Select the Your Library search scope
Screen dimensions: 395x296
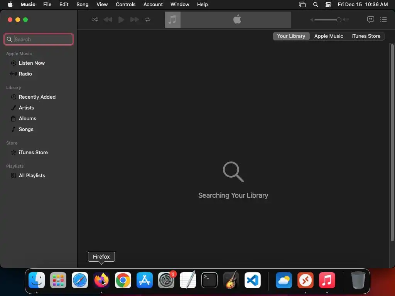click(291, 36)
